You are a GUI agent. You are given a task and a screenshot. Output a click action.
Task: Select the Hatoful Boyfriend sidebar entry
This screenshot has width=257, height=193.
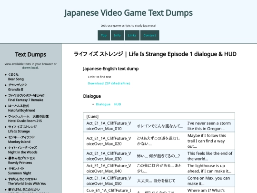[21, 108]
